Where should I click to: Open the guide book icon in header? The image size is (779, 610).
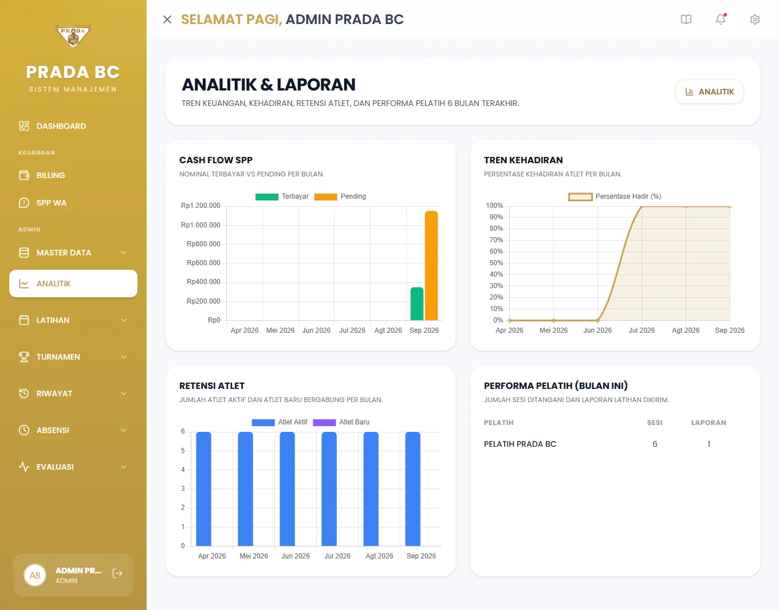point(686,19)
